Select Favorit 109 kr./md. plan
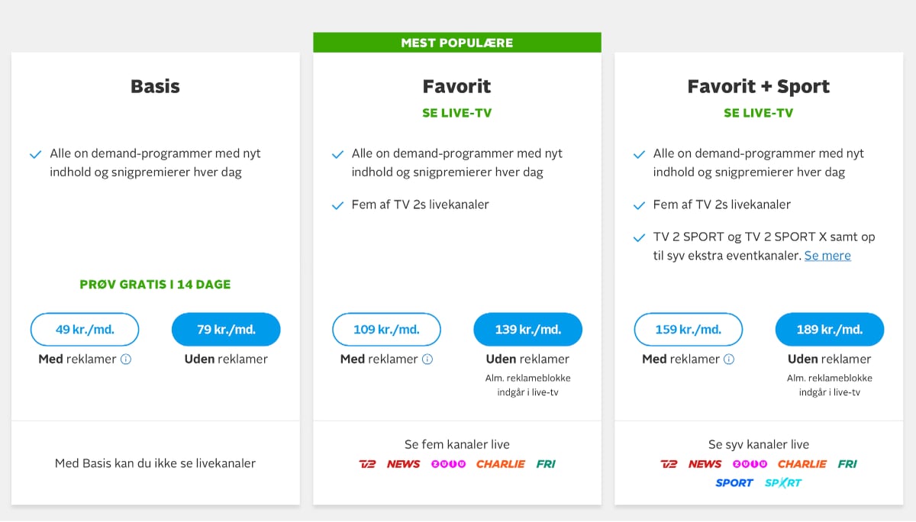 click(386, 330)
